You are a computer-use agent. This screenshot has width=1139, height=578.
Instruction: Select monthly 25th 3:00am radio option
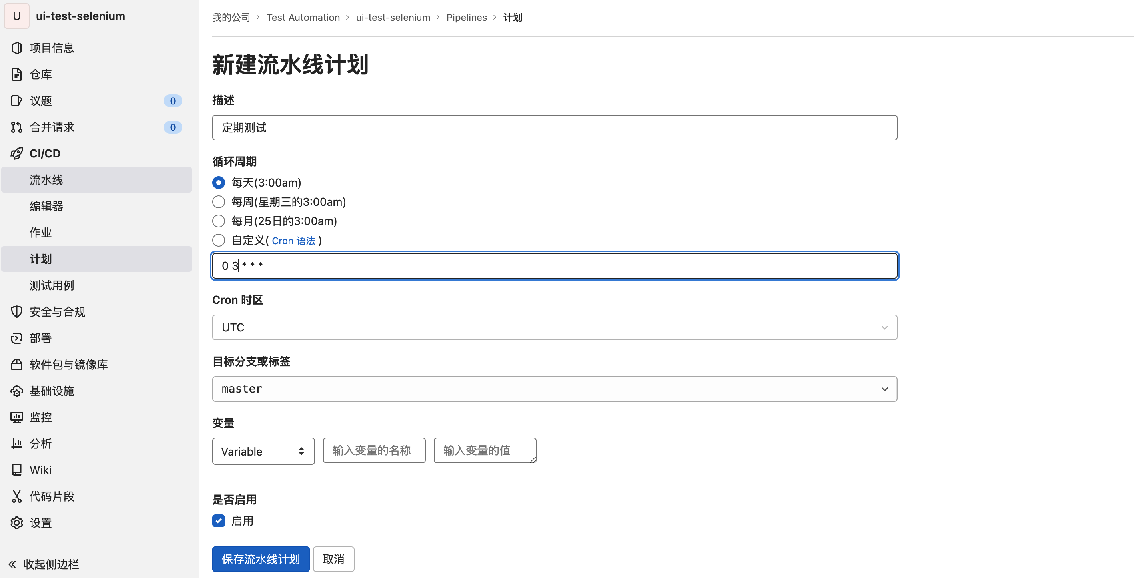[219, 221]
